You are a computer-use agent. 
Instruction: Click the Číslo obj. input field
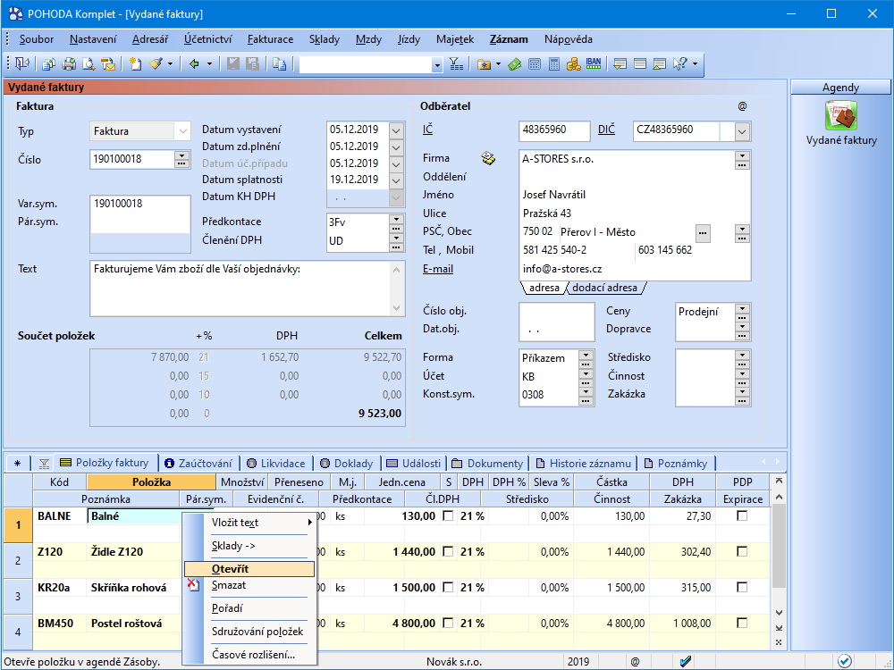(557, 312)
